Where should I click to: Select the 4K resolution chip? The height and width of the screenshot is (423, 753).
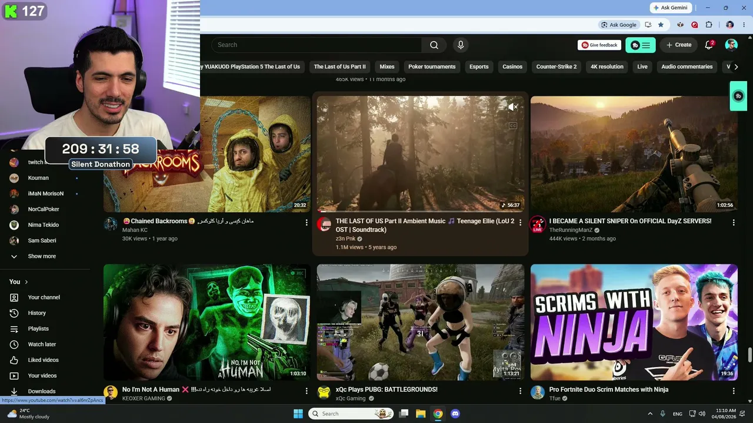point(607,67)
